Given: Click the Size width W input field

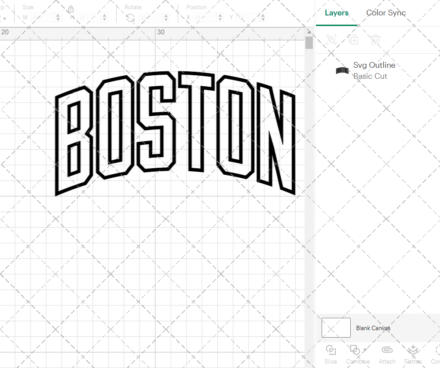Looking at the screenshot, I should 43,18.
